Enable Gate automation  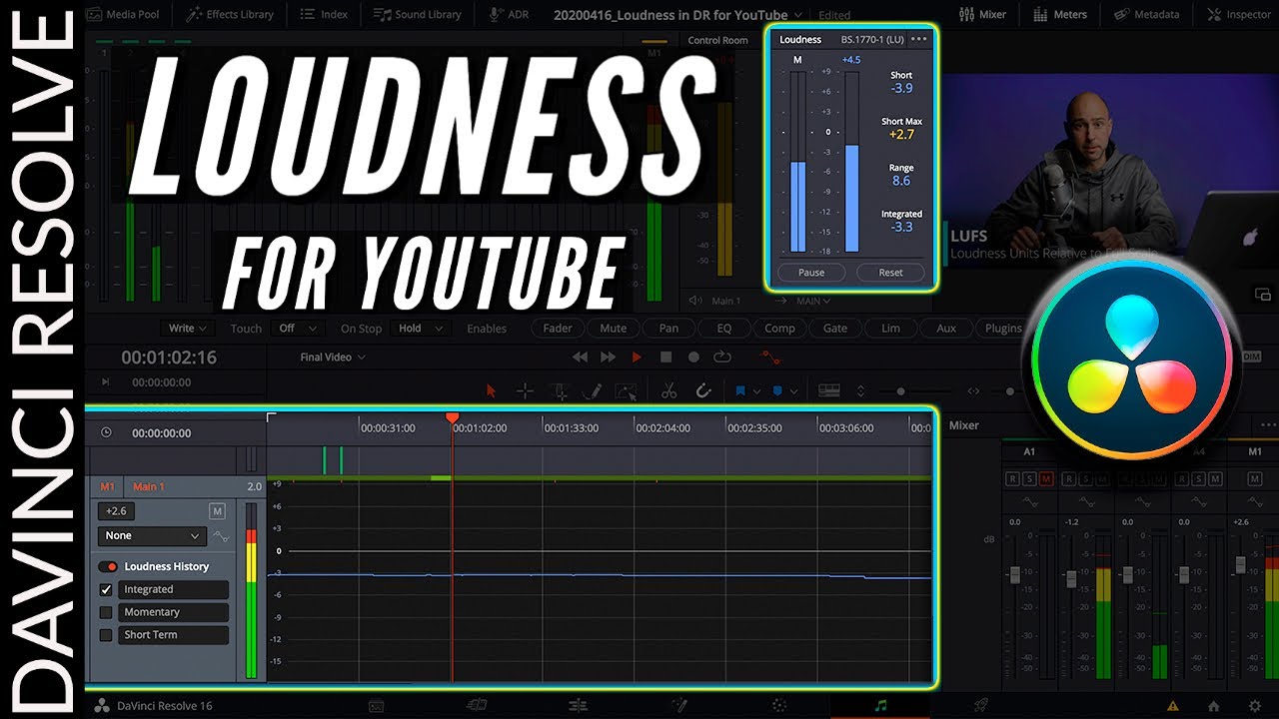click(835, 328)
